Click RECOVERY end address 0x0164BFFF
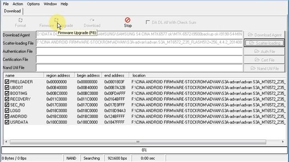 [114, 99]
